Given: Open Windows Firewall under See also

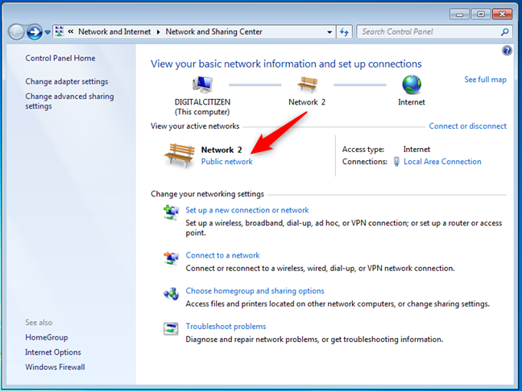Looking at the screenshot, I should (55, 367).
